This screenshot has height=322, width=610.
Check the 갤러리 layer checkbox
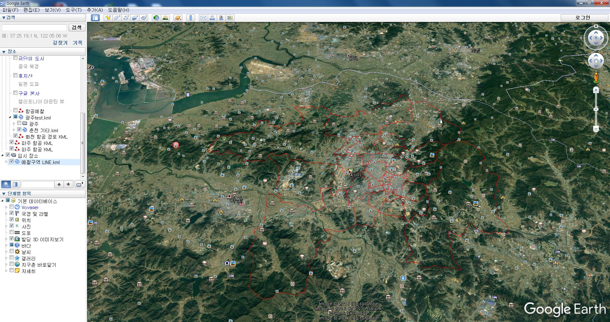coord(12,257)
